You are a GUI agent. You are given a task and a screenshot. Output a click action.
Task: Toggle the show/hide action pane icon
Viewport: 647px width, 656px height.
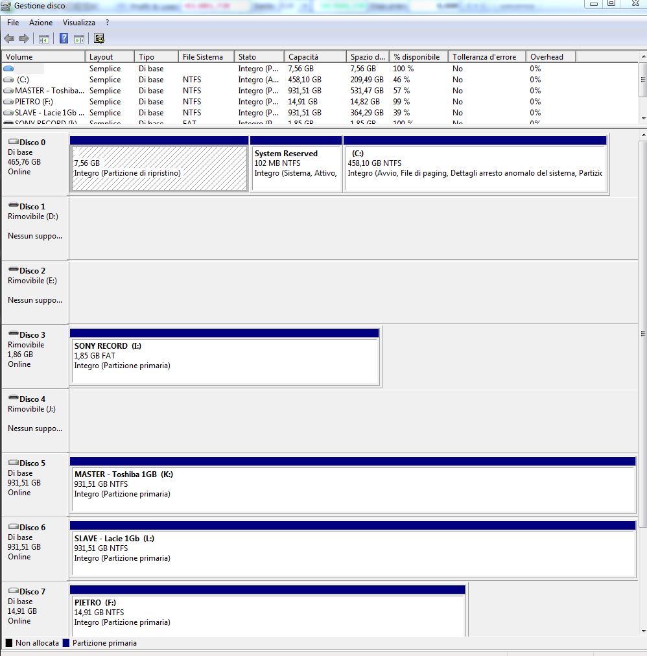point(78,39)
